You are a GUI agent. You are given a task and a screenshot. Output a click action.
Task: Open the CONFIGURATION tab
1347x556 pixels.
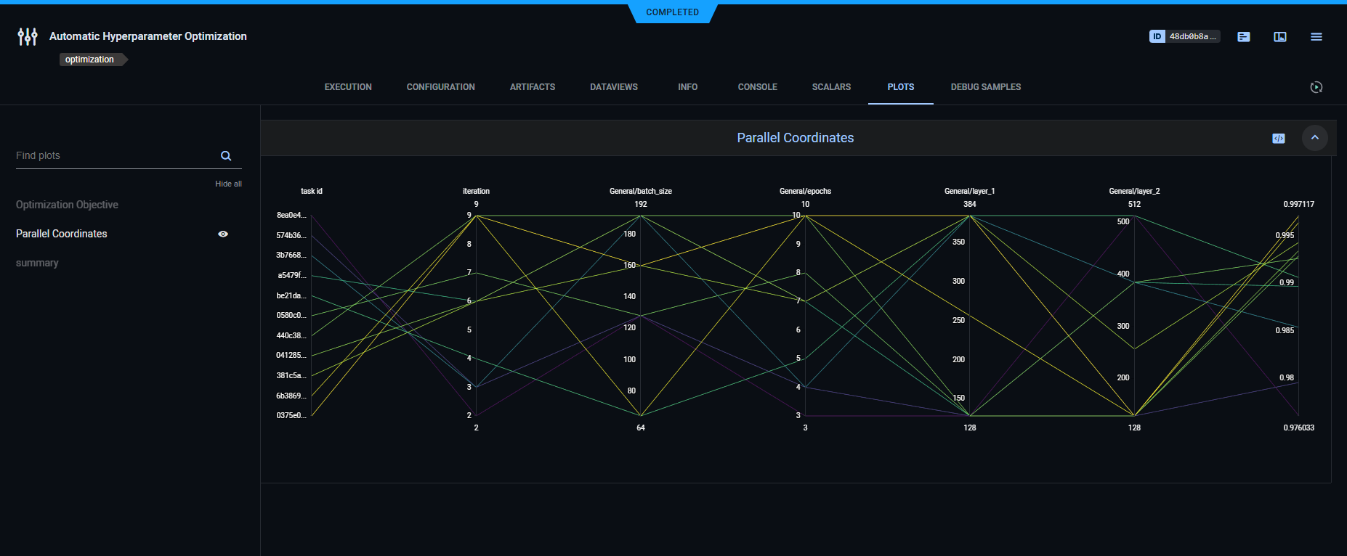click(440, 87)
